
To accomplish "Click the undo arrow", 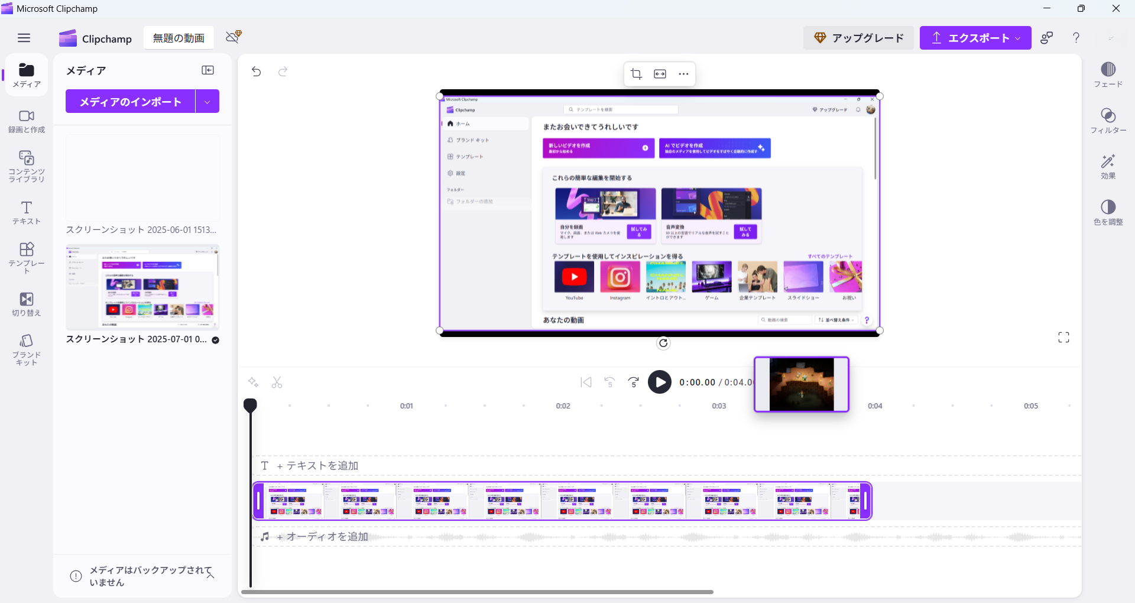I will pos(256,72).
